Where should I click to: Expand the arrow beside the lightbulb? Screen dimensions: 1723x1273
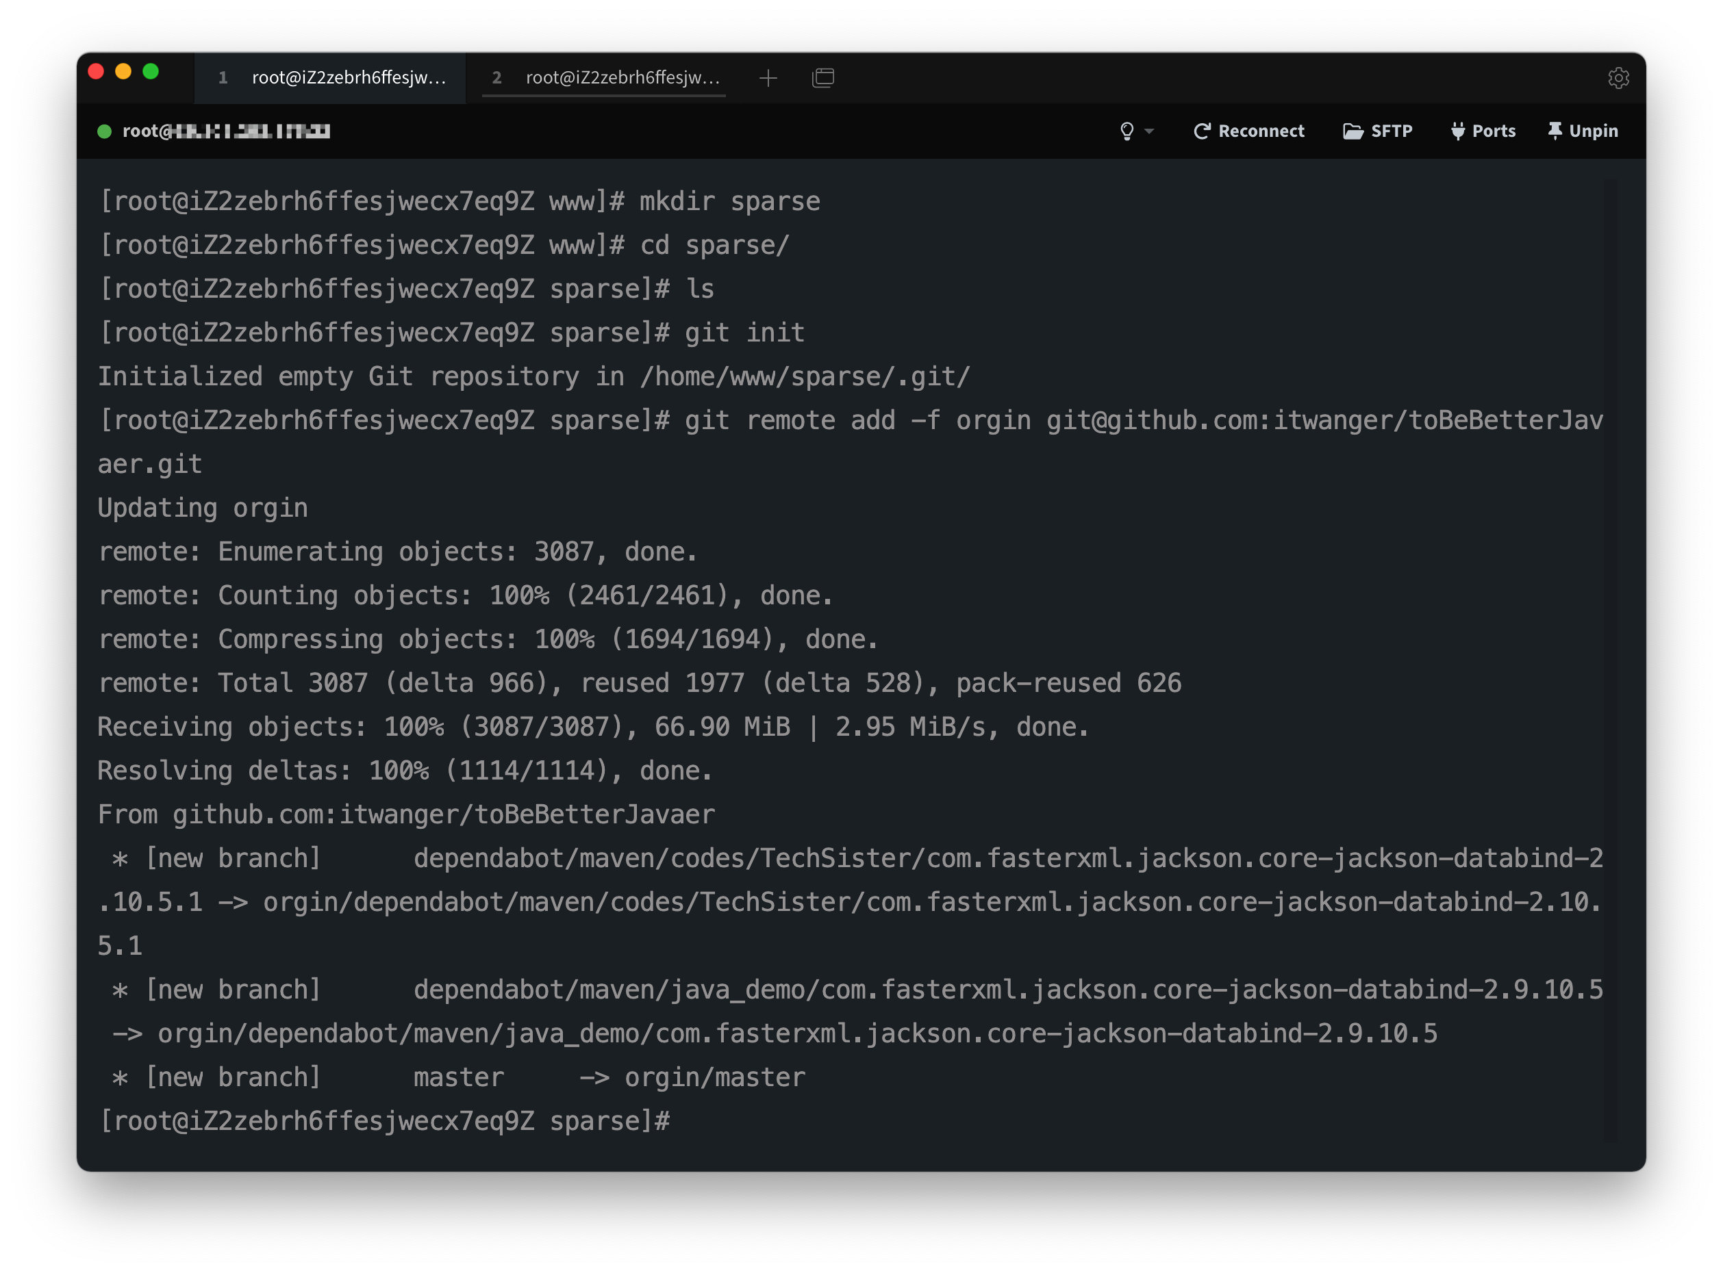coord(1149,132)
